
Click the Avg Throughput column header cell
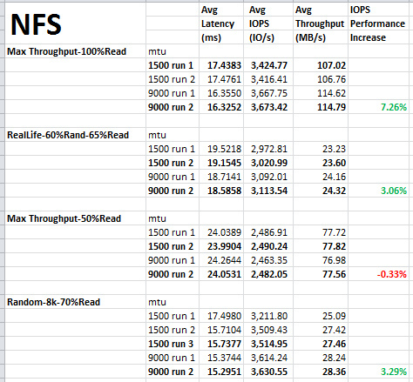321,23
